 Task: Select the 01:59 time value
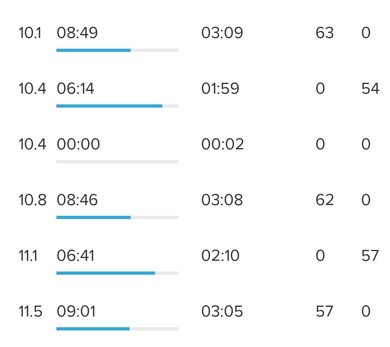coord(220,89)
